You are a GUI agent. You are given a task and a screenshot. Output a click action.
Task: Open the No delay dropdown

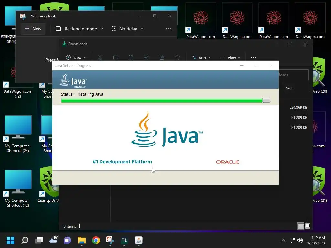click(x=127, y=29)
